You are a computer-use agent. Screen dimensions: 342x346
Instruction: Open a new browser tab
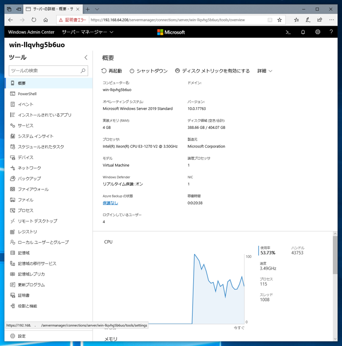(x=88, y=9)
